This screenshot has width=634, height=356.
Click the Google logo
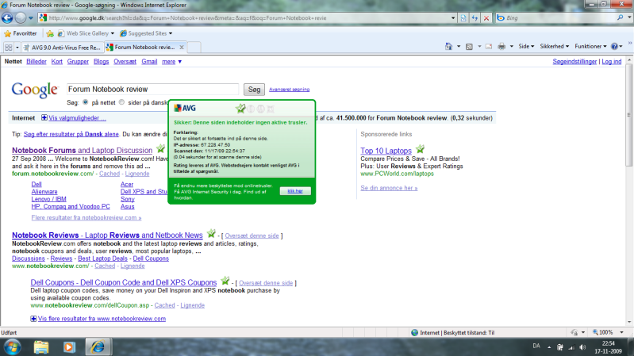click(35, 90)
